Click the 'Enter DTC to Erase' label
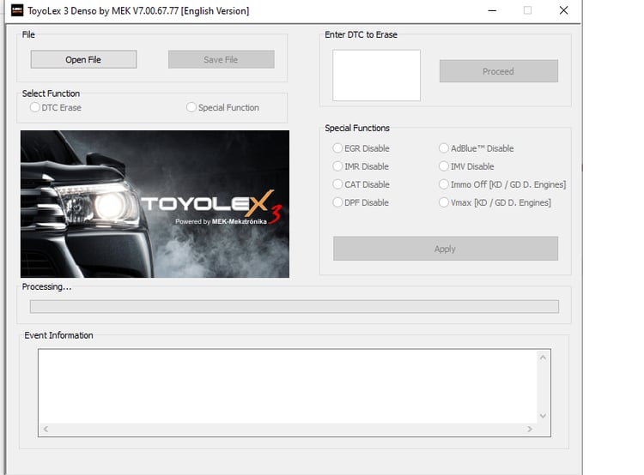The image size is (644, 475). click(x=361, y=34)
